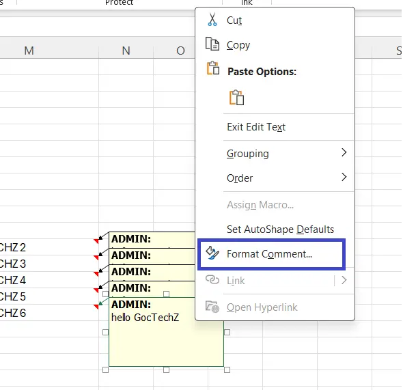This screenshot has width=403, height=390.
Task: Click the comment indicator beside CHZ 6
Action: click(x=96, y=307)
